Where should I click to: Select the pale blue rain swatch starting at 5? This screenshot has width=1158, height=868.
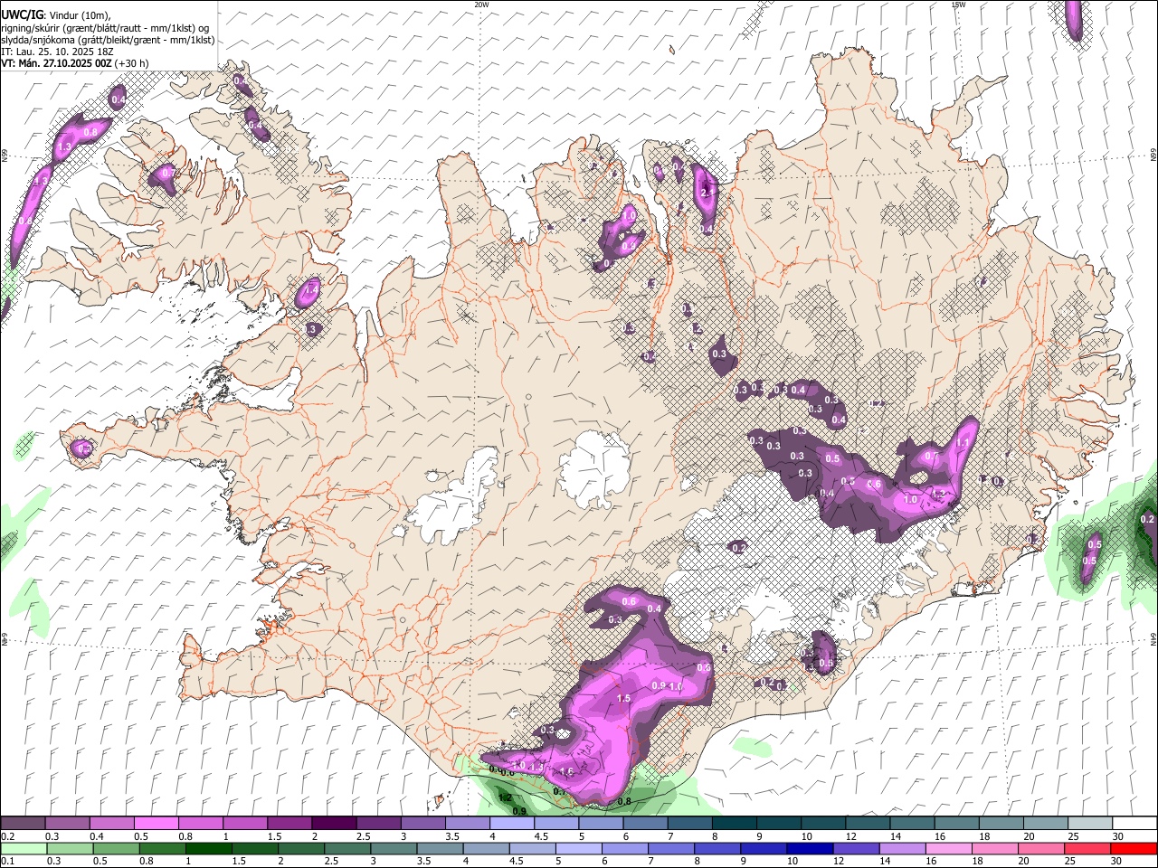pyautogui.click(x=579, y=848)
